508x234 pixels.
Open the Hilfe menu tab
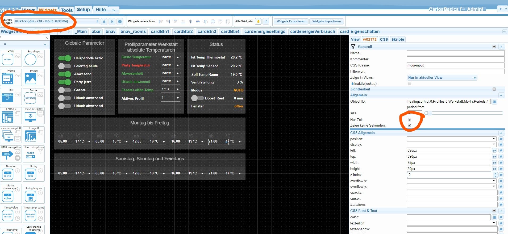(x=101, y=10)
